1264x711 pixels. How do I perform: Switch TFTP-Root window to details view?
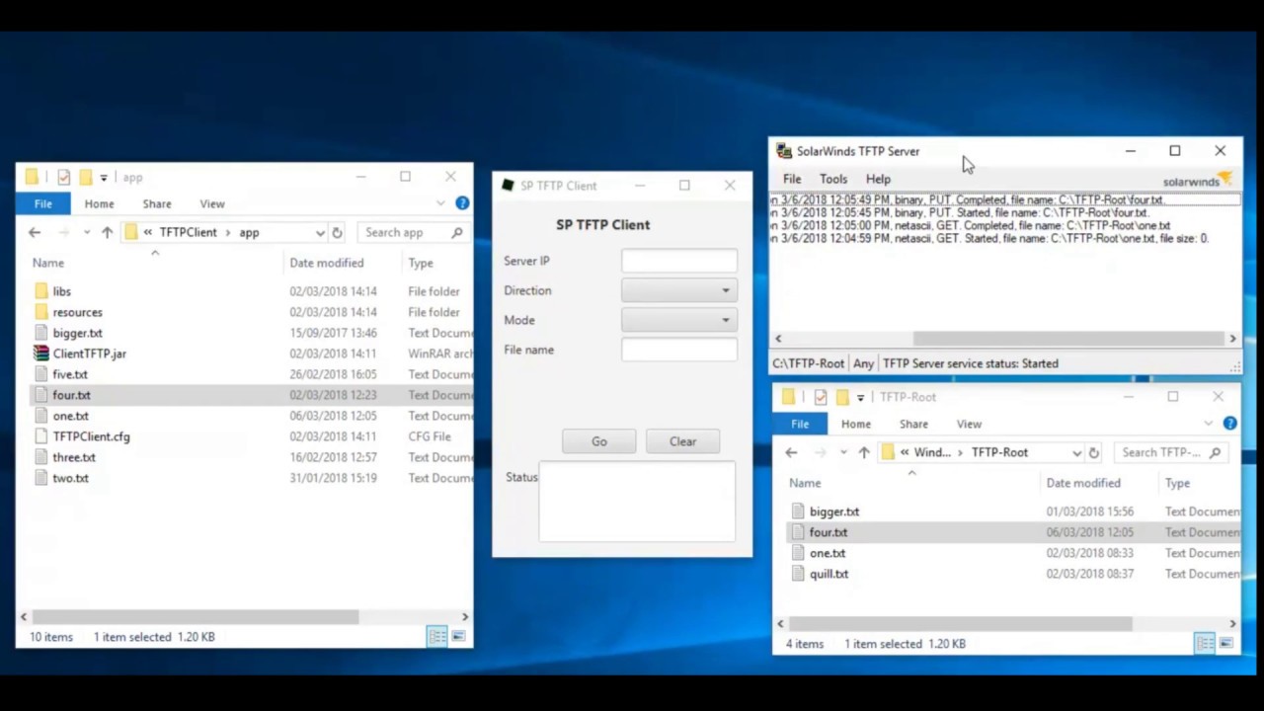(x=1205, y=644)
